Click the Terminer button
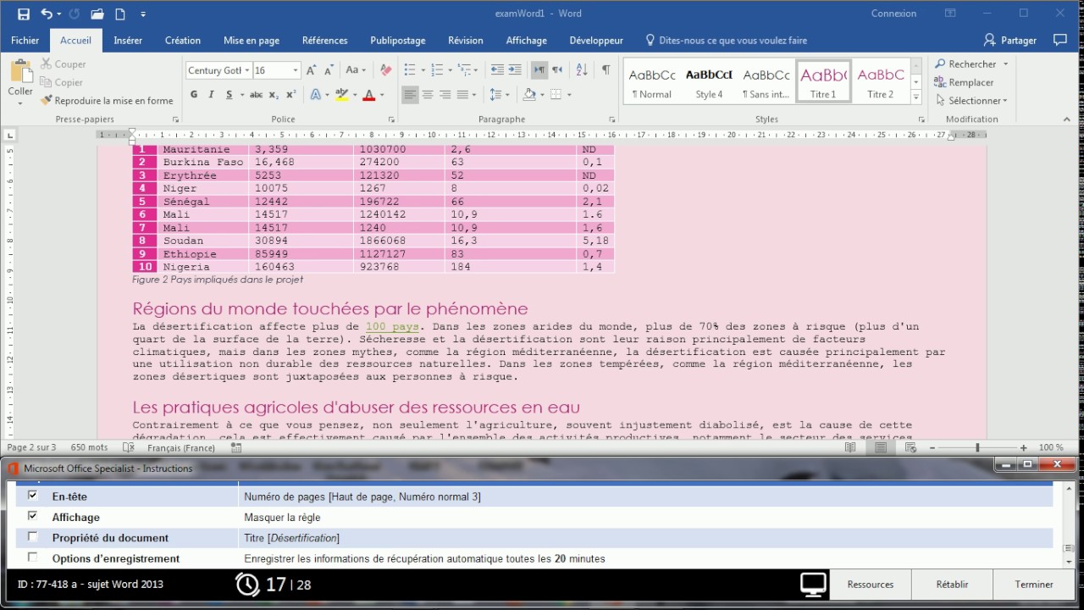Image resolution: width=1084 pixels, height=610 pixels. click(1034, 585)
